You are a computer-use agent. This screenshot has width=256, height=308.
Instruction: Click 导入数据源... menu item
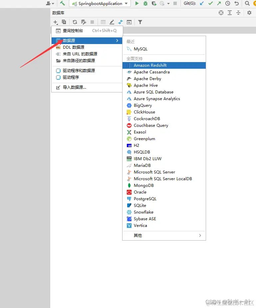pyautogui.click(x=87, y=87)
